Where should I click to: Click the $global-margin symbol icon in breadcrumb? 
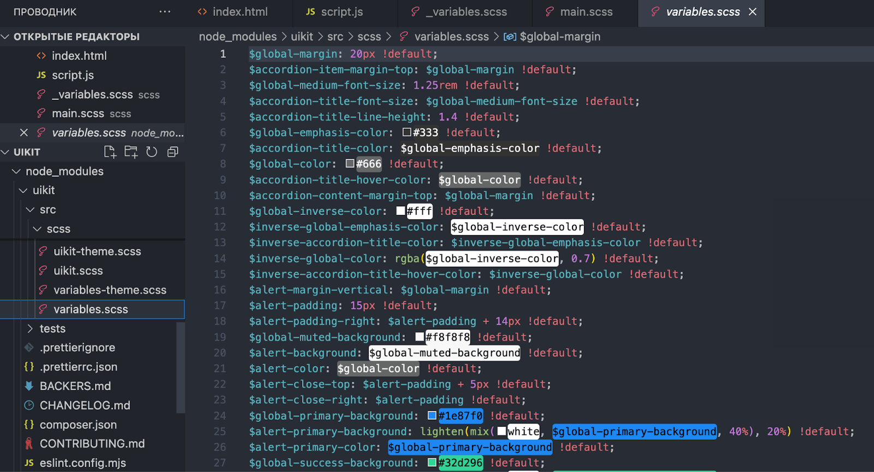click(x=510, y=37)
